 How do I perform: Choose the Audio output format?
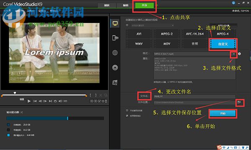pyautogui.click(x=195, y=44)
